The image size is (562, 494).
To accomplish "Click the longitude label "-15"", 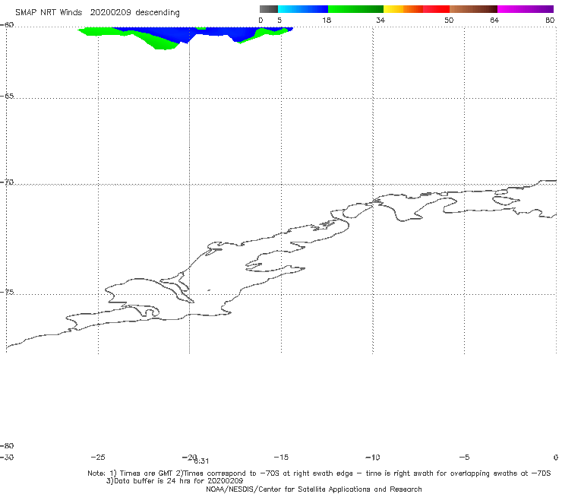I will 281,458.
